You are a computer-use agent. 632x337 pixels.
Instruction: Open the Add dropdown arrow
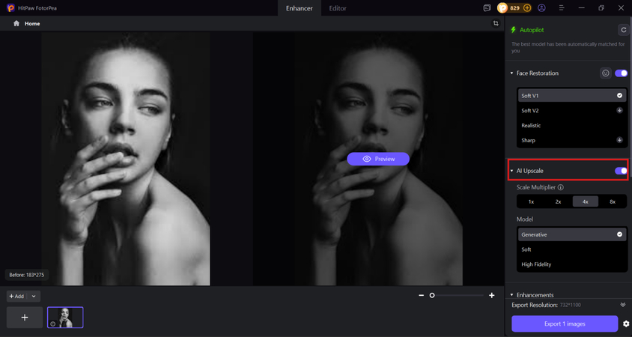34,297
